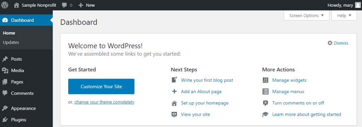Click the home icon beside Sample Nonprofit
The height and width of the screenshot is (127, 362).
tap(16, 5)
